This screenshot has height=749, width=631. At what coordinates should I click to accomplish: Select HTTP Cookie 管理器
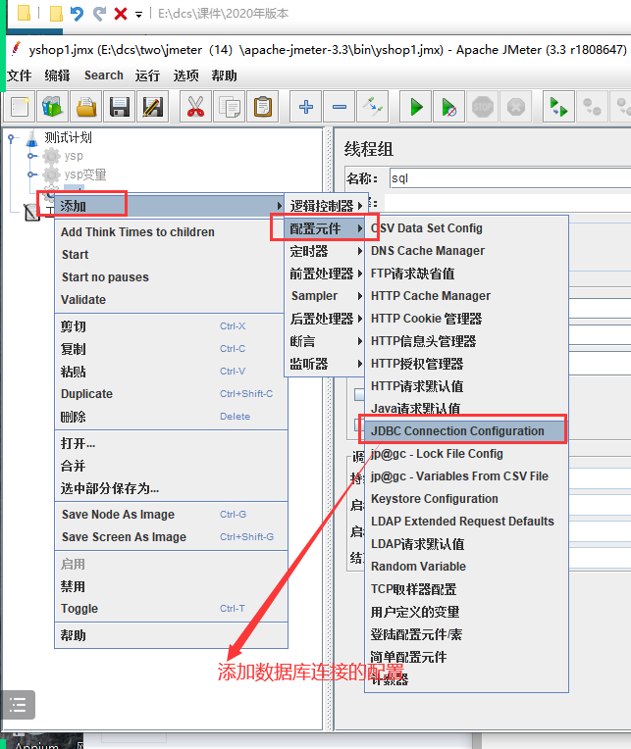466,319
